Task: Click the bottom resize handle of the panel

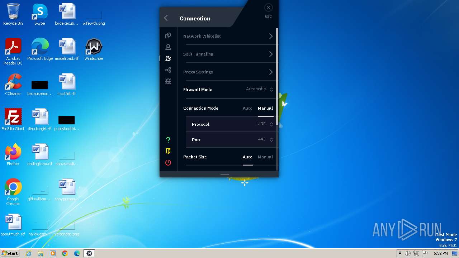Action: click(x=225, y=175)
